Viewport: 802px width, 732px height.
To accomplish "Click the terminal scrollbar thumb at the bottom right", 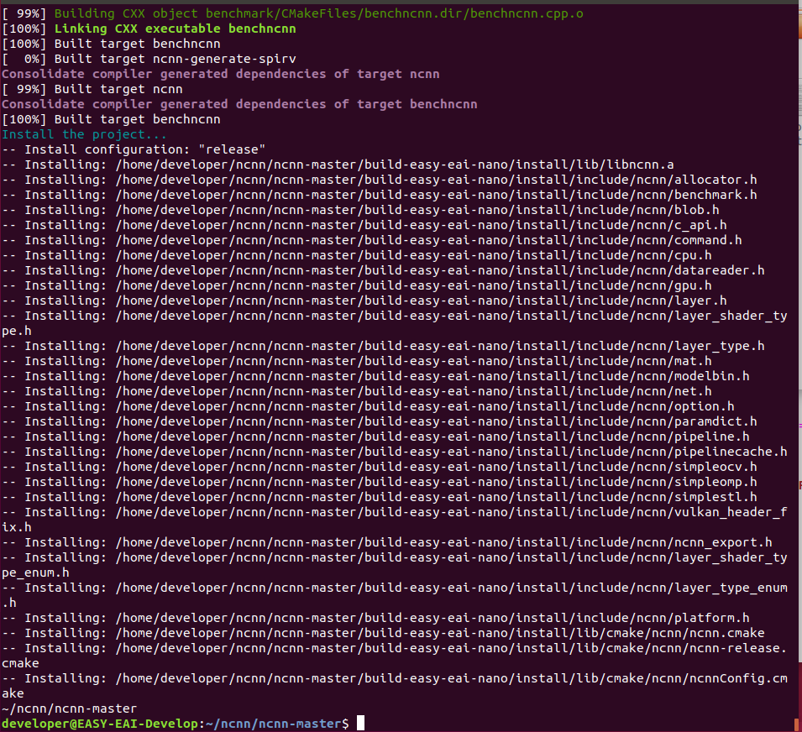I will (796, 724).
